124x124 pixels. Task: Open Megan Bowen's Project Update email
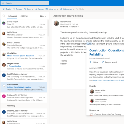click(24, 66)
